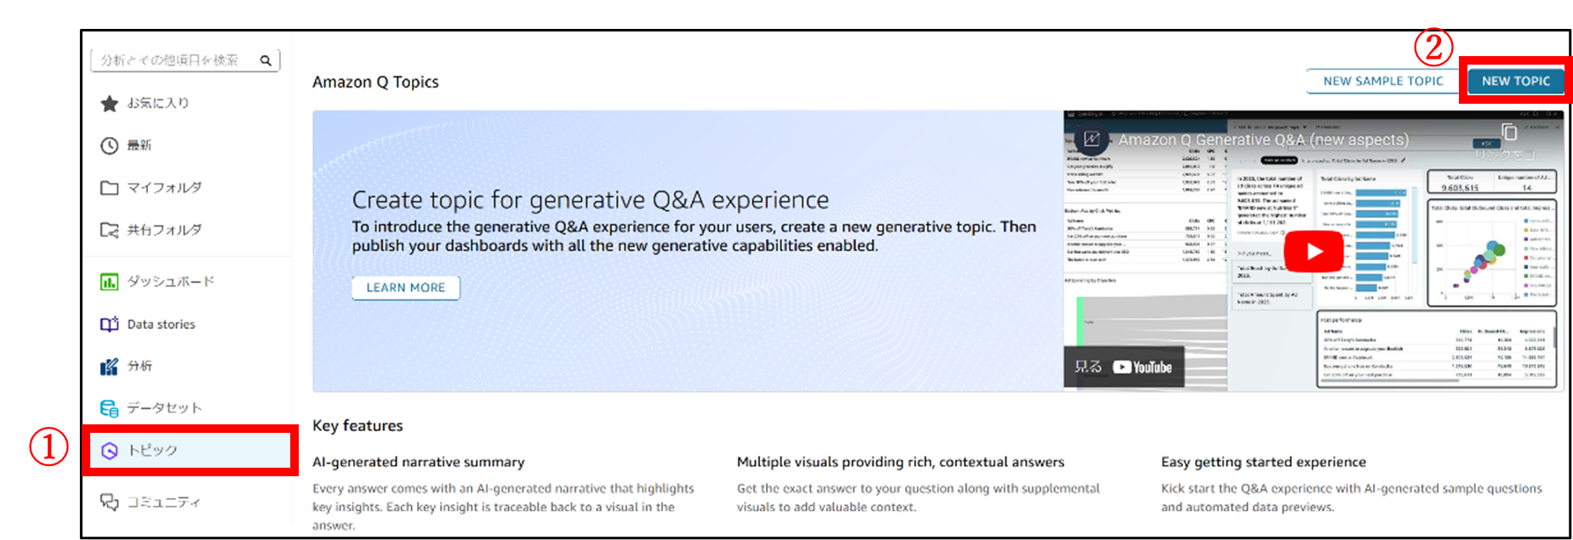Screen dimensions: 1573x540
Task: Click the copy link icon on video
Action: pos(1509,134)
